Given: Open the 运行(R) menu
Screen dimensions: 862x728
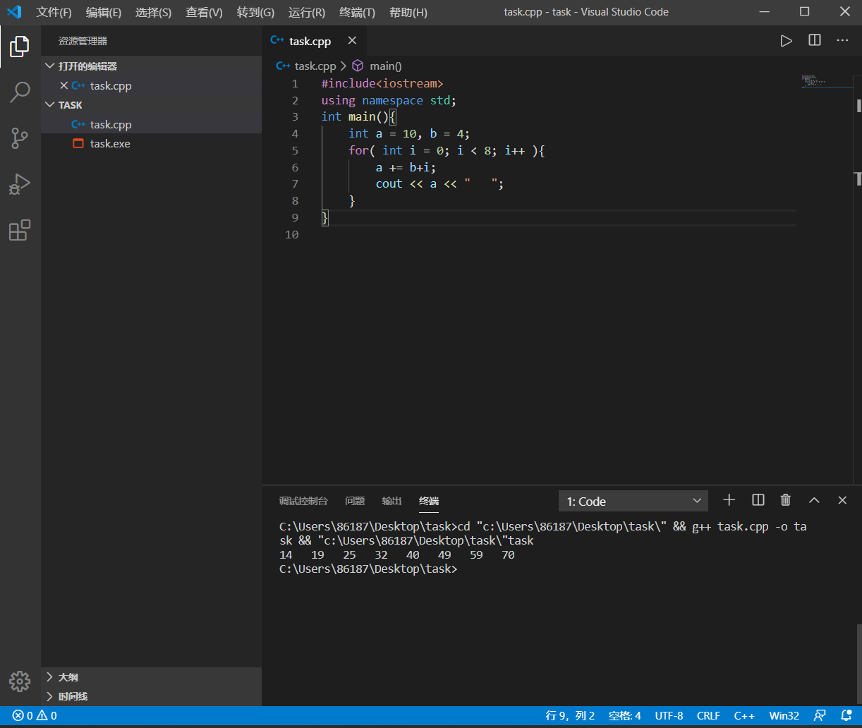Looking at the screenshot, I should pos(307,13).
